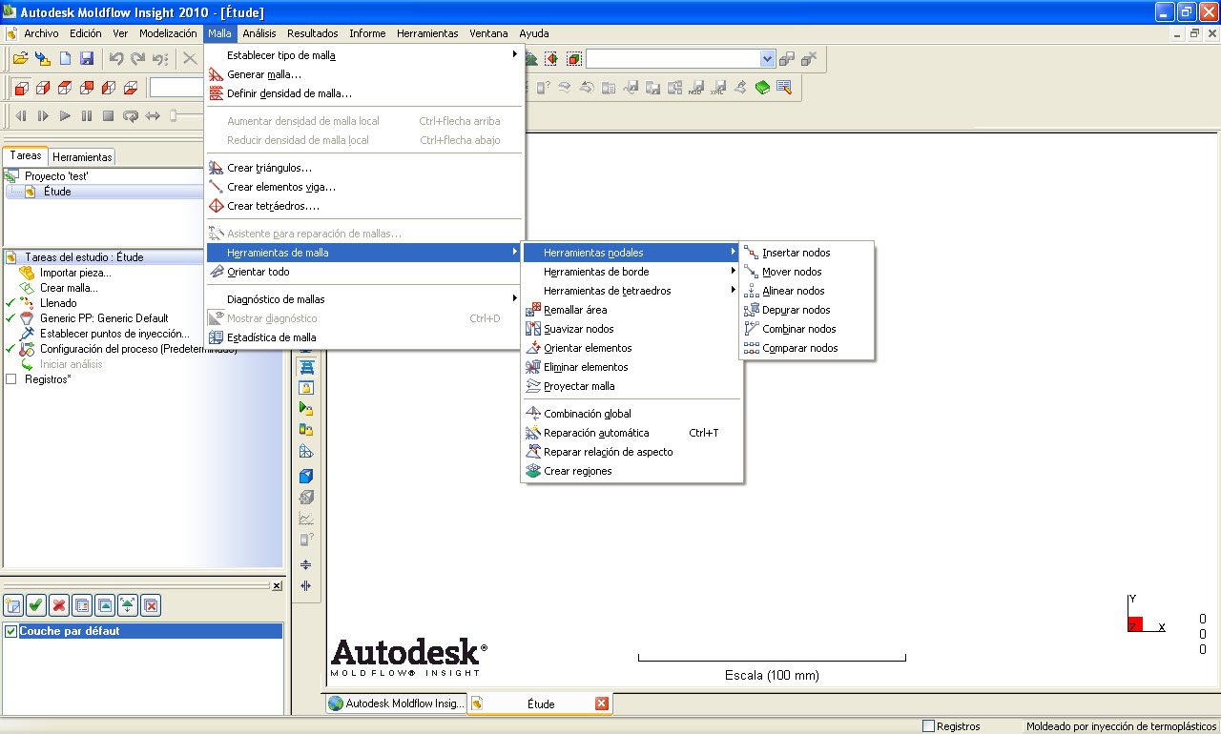Image resolution: width=1221 pixels, height=734 pixels.
Task: Click Herramientas de malla menu entry
Action: (364, 253)
